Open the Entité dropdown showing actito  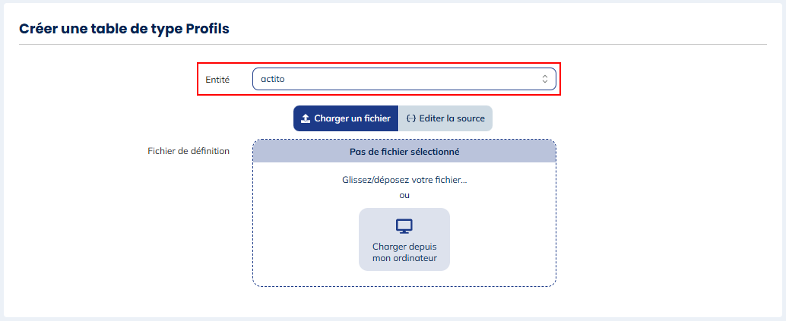(403, 79)
